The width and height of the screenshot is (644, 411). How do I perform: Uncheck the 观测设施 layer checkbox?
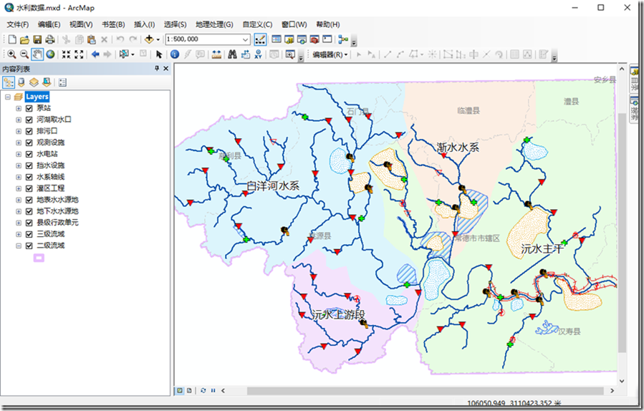point(29,143)
